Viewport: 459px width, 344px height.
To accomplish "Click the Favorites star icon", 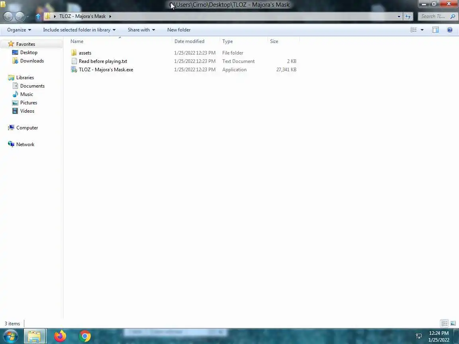I will pos(11,44).
